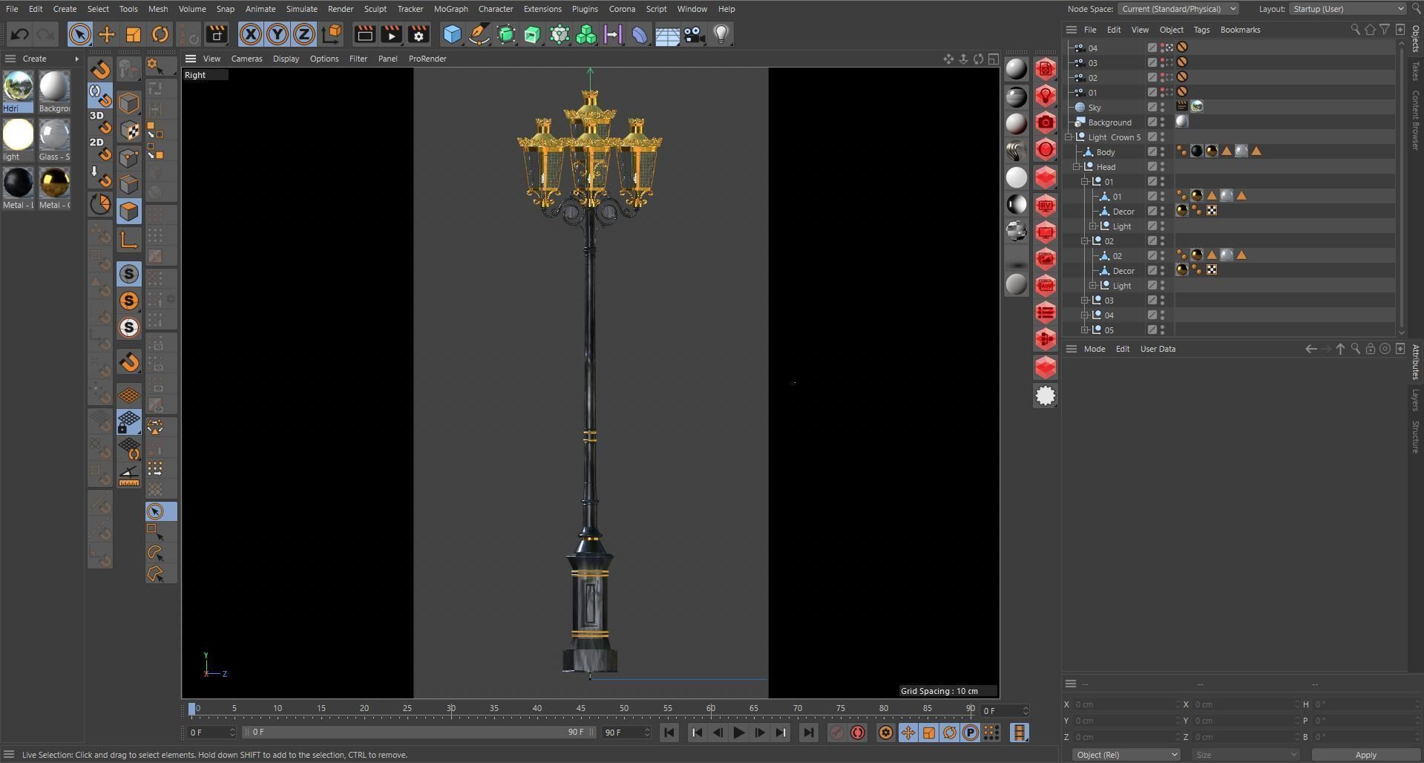
Task: Open the timeline film strip icon
Action: pyautogui.click(x=1020, y=733)
